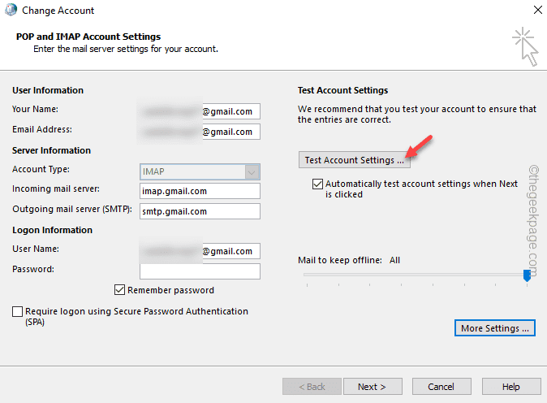Image resolution: width=547 pixels, height=403 pixels.
Task: Click the Mail to keep offline slider track
Action: [x=416, y=275]
